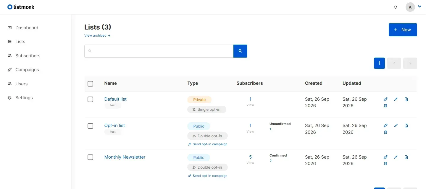Click the Public badge on Opt-in list

coord(199,126)
